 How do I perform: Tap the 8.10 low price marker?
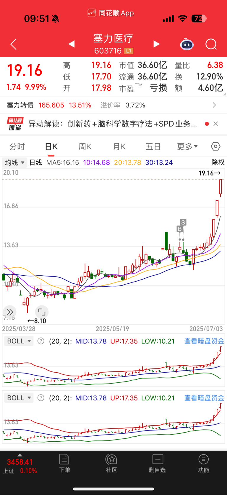pos(37,321)
